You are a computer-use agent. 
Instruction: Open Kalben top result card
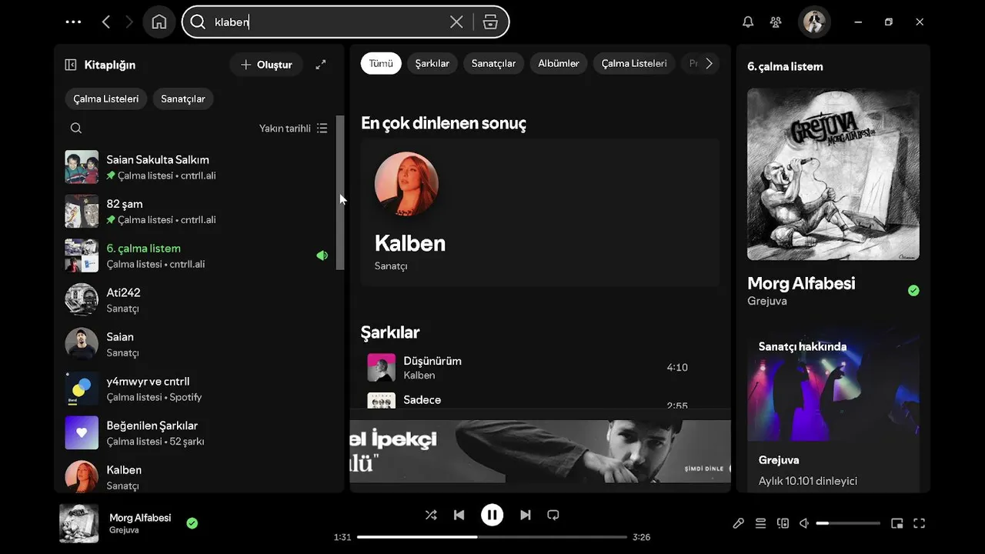(539, 212)
